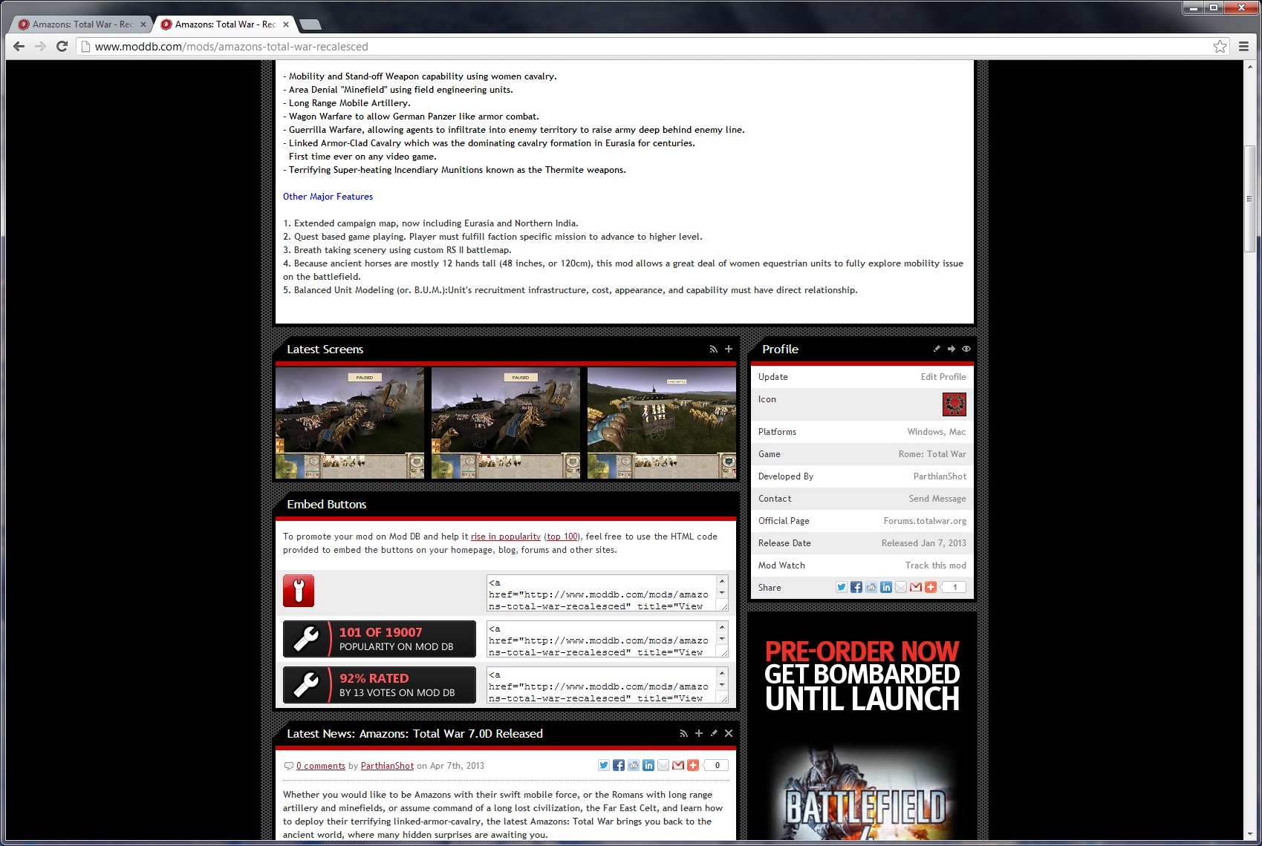Share on Reddit in Profile Share row
The image size is (1262, 846).
pyautogui.click(x=871, y=587)
